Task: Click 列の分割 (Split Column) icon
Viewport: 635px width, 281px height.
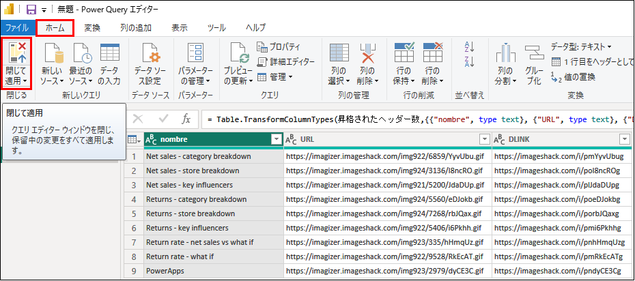Action: pos(506,53)
